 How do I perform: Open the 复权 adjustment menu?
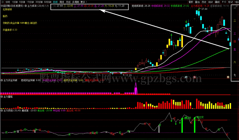point(191,2)
